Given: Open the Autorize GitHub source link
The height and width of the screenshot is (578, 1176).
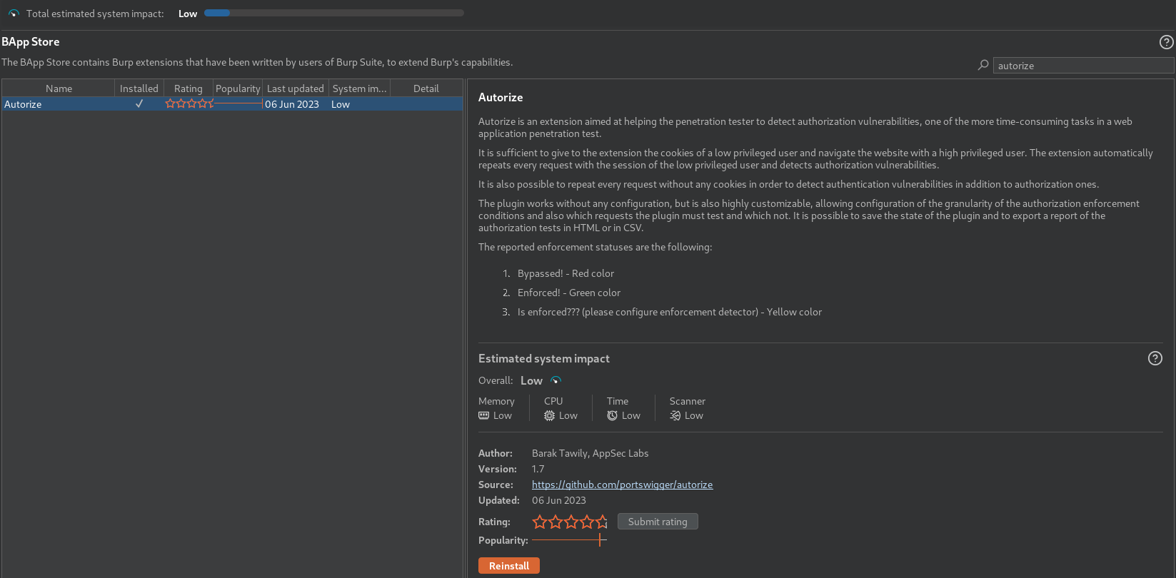Looking at the screenshot, I should tap(622, 485).
